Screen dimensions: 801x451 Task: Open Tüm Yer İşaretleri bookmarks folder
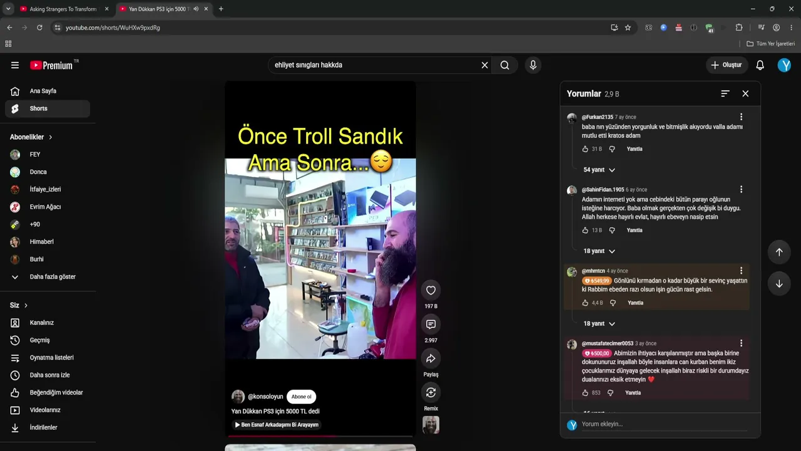(x=771, y=44)
